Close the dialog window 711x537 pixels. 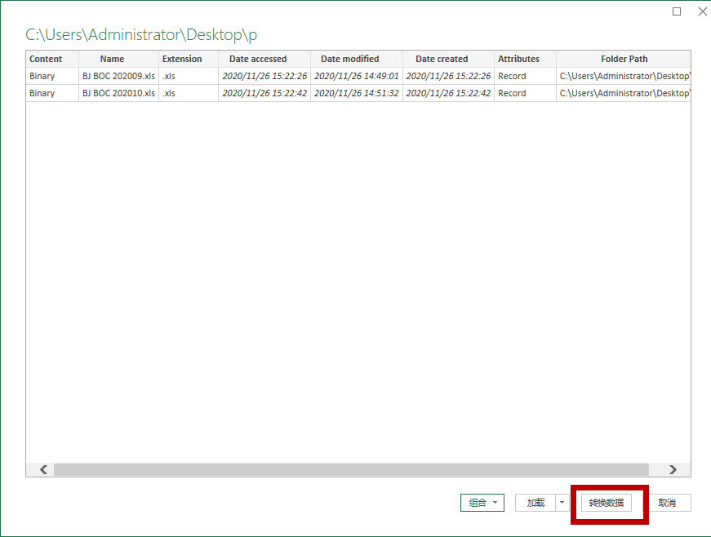point(702,11)
